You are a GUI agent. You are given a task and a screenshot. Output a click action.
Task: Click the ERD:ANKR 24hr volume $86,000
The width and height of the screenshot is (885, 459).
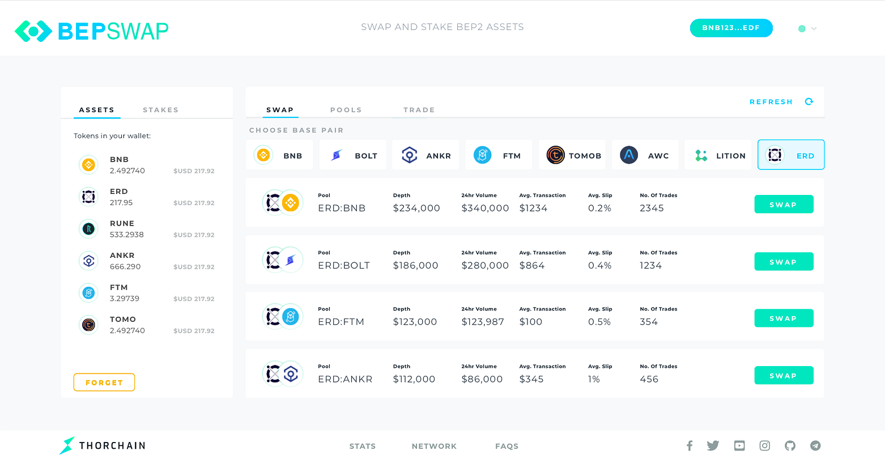[x=482, y=379]
